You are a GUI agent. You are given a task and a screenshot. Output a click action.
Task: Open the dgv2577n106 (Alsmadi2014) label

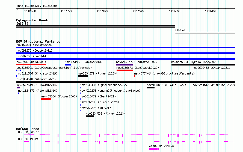(37, 85)
